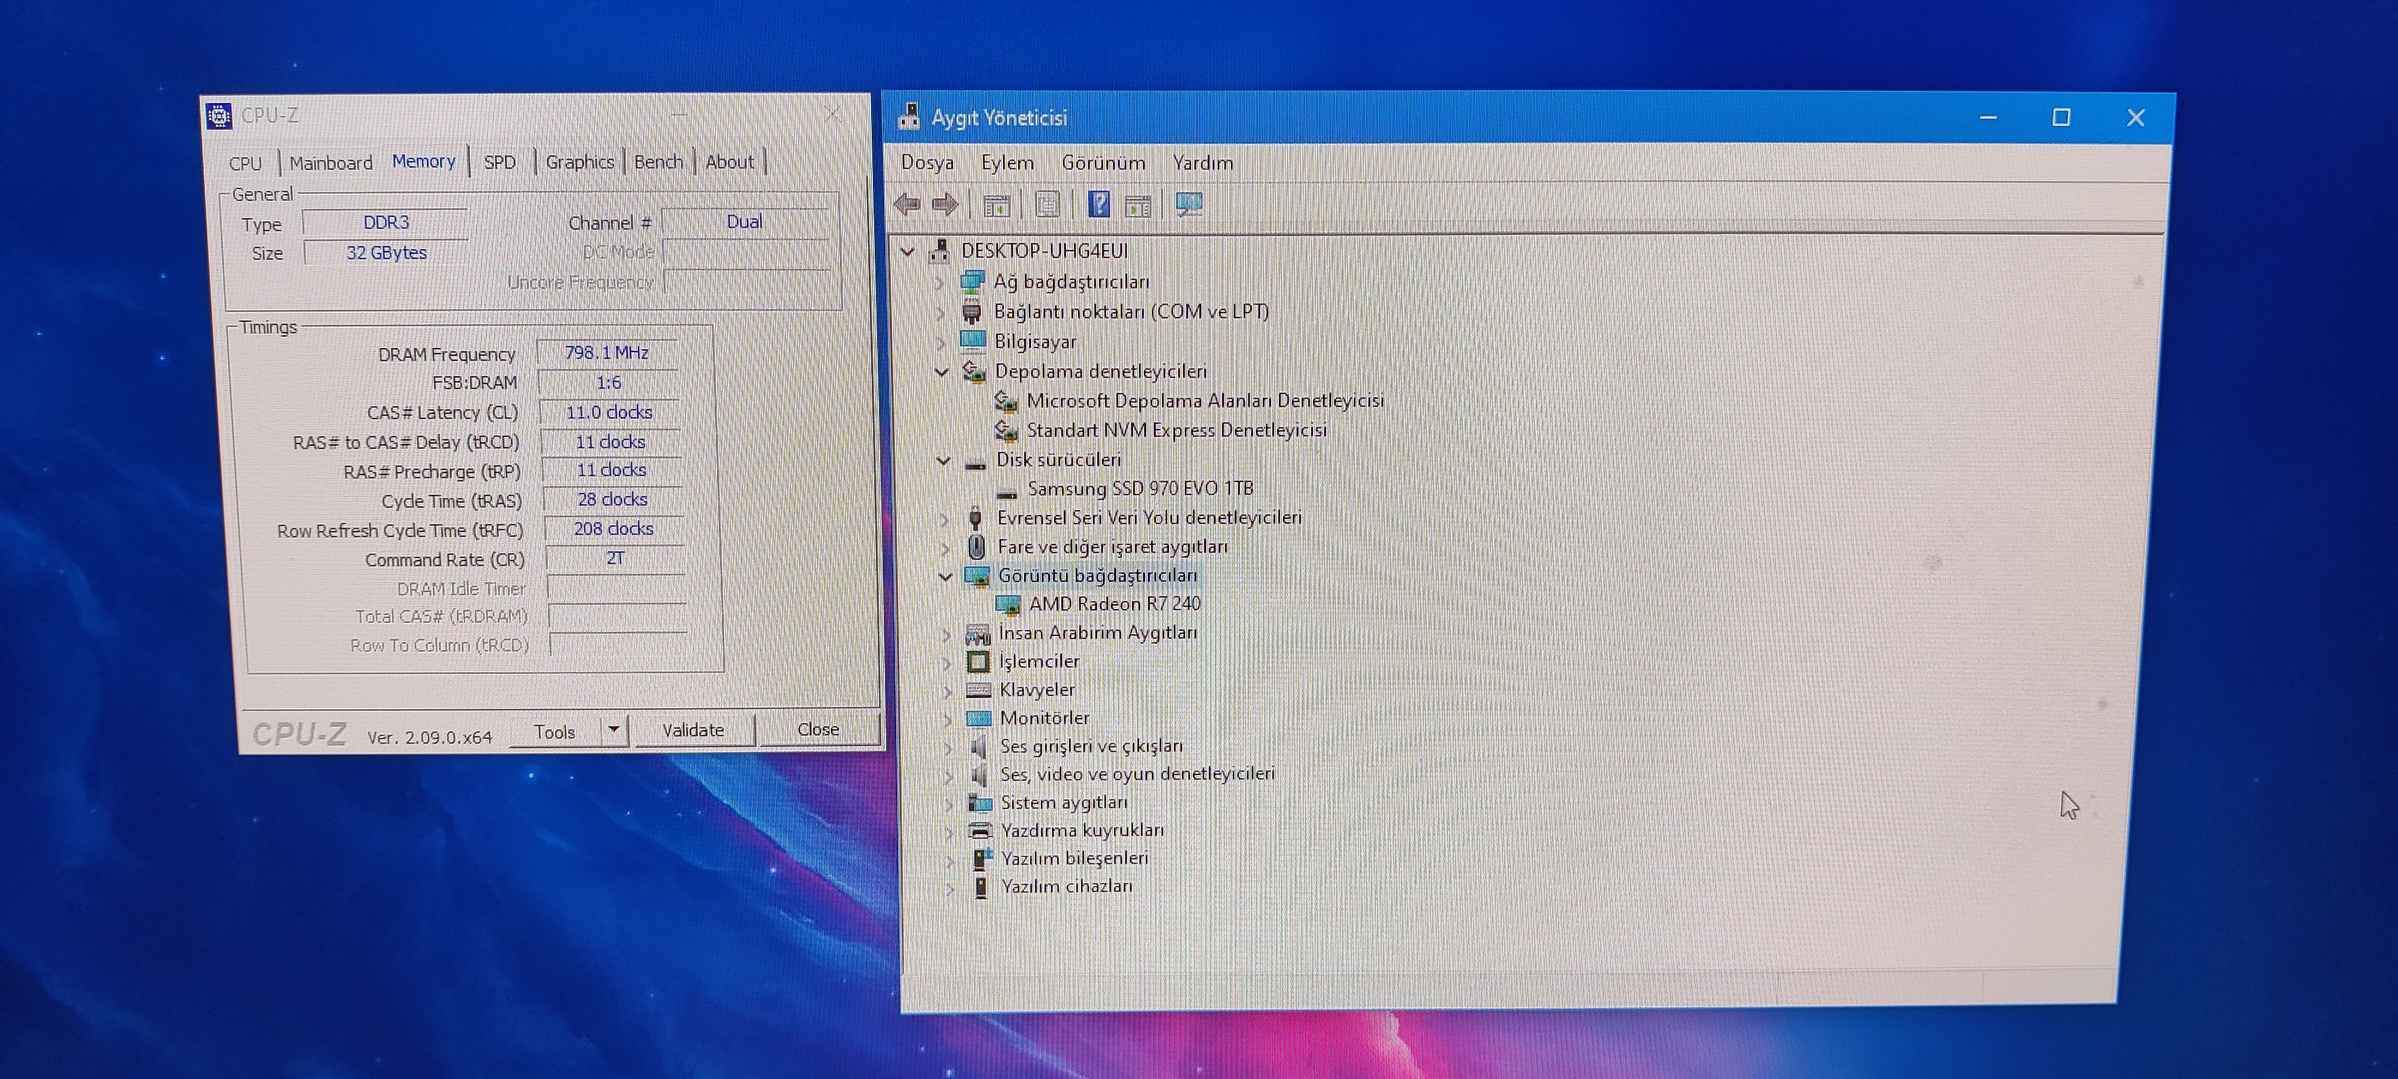Select the DESKTOP-UHG4EUI computer icon

[940, 251]
